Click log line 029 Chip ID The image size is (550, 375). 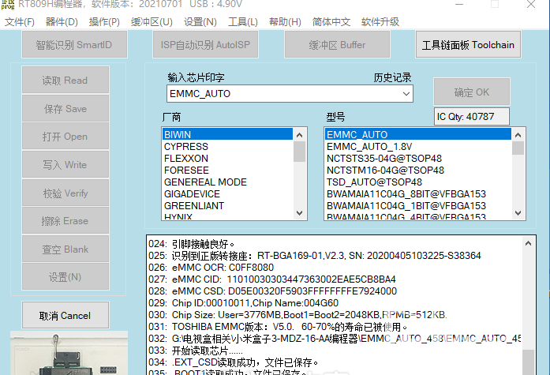(243, 302)
